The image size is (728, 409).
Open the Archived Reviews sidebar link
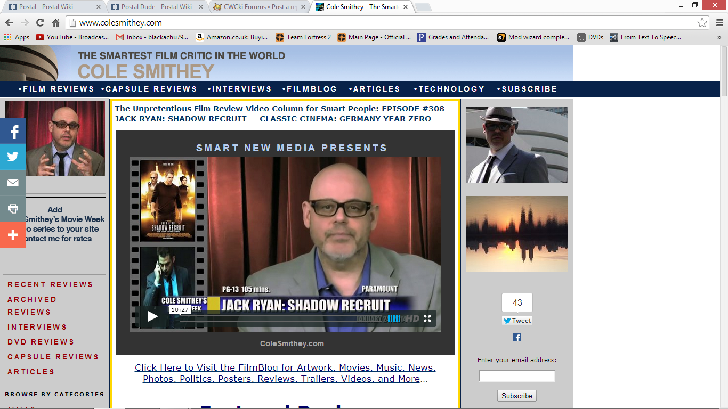point(32,306)
